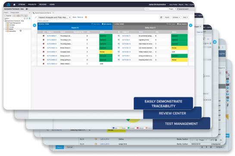The image size is (235, 156).
Task: Click the Search input field at the top
Action: pyautogui.click(x=156, y=9)
